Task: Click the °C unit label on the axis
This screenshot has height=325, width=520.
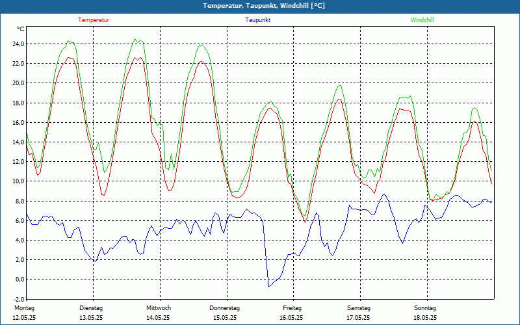Action: coord(21,29)
